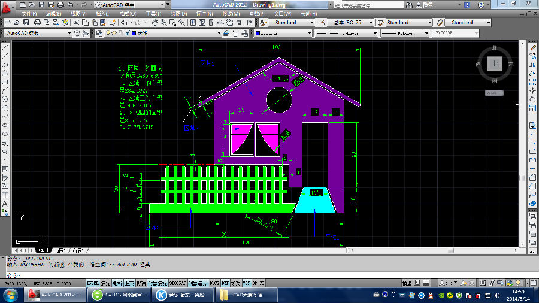This screenshot has height=303, width=539.
Task: Click the Cut scissors icon in toolbar
Action: tap(77, 22)
